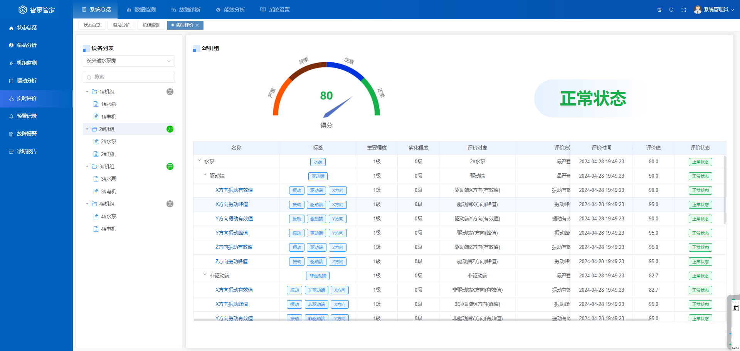Open 诊断报告 sidebar item
Screen dimensions: 740x351
[x=27, y=151]
